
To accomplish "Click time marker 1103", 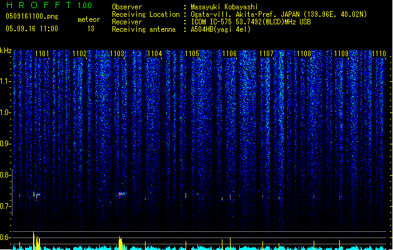I will coord(117,54).
